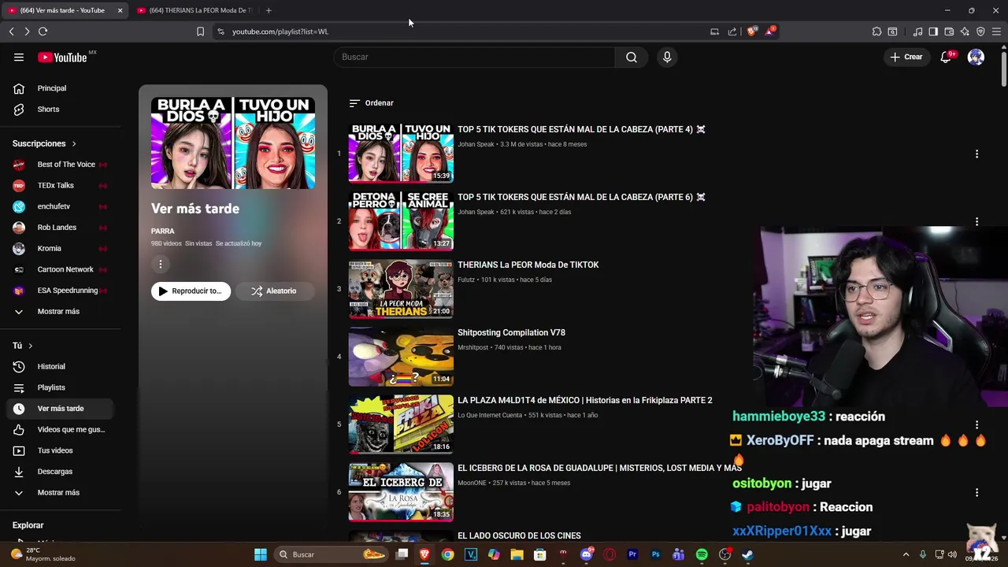The image size is (1008, 567).
Task: Open Johan Speak channel link on first video
Action: coord(476,144)
